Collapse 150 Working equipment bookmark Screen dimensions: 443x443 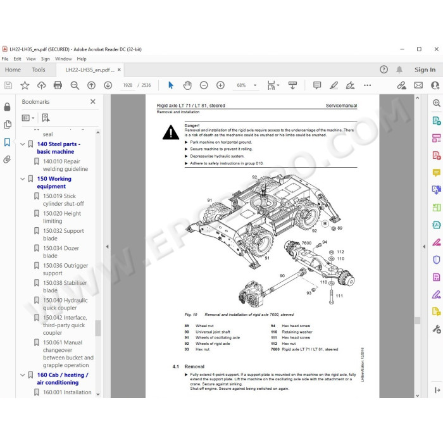point(23,179)
